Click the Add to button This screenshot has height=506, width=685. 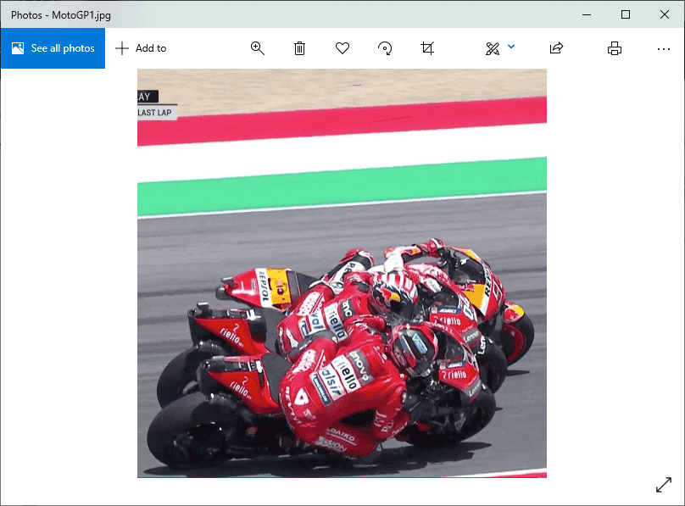(x=141, y=48)
